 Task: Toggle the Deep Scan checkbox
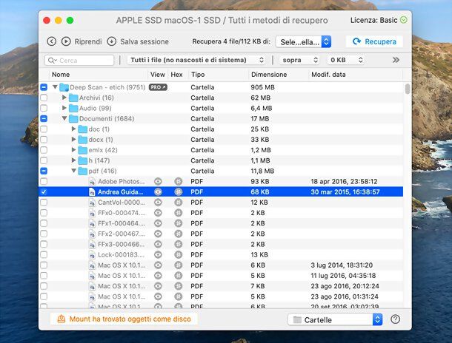click(x=44, y=87)
